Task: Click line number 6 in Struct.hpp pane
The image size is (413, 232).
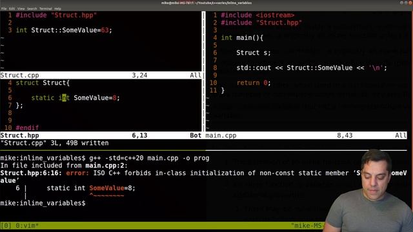Action: point(10,98)
